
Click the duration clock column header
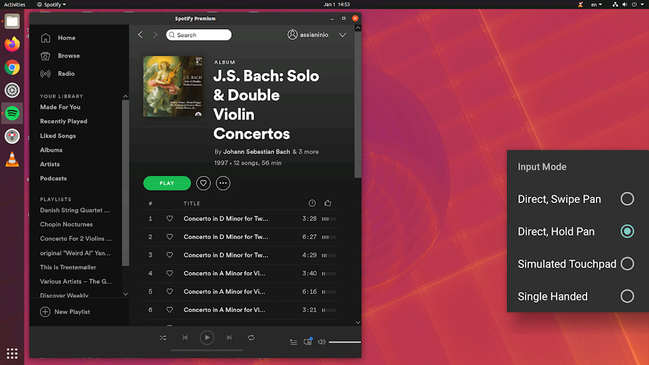coord(312,203)
